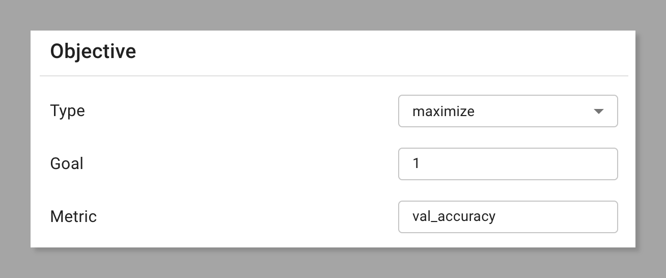Focus the Metric input field
Viewport: 666px width, 278px height.
(508, 217)
